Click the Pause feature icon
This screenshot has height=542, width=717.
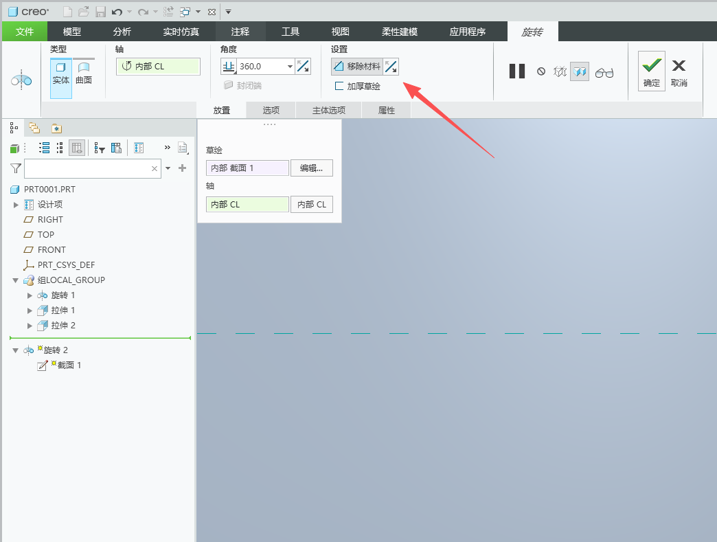517,71
